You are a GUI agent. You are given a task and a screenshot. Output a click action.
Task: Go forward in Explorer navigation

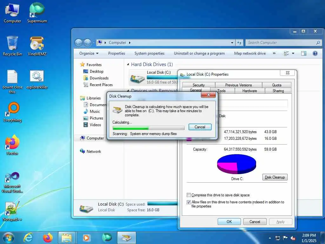[x=87, y=43]
